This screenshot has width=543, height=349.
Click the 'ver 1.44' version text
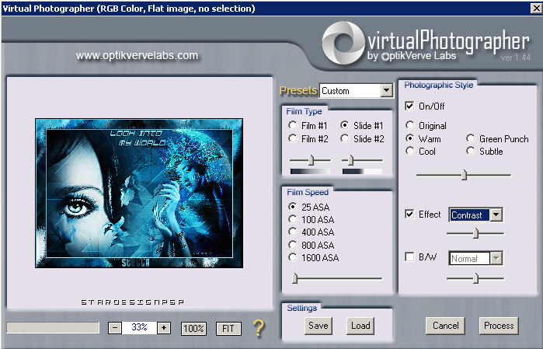pyautogui.click(x=515, y=58)
